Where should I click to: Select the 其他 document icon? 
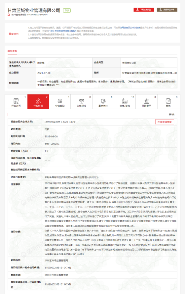click(x=168, y=101)
